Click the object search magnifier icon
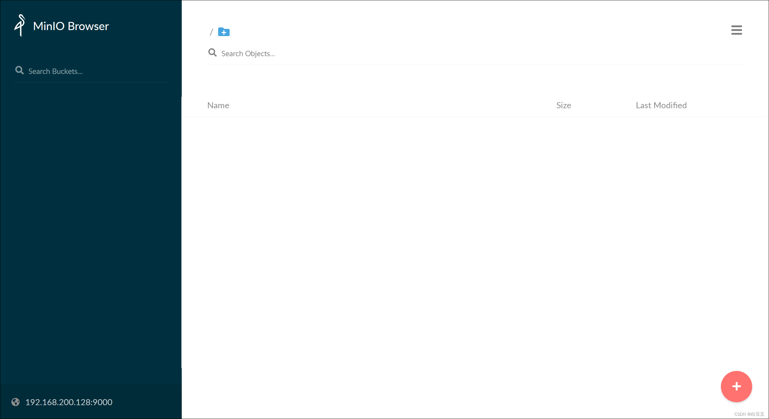 (212, 53)
